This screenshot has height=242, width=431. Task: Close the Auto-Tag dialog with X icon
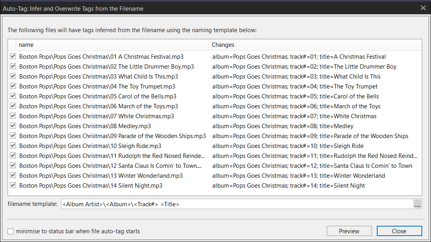tap(423, 8)
